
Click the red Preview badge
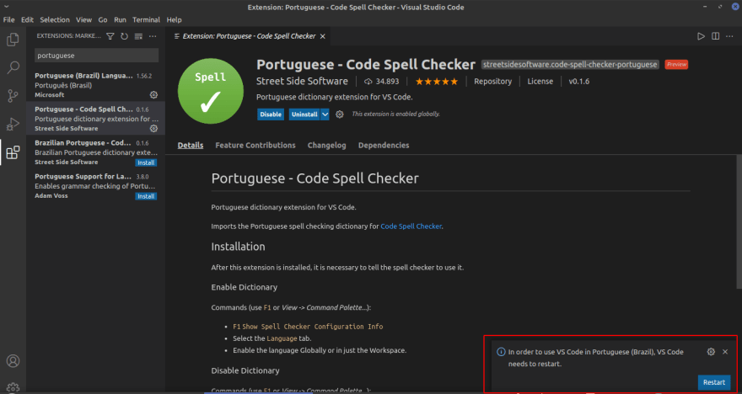coord(676,64)
